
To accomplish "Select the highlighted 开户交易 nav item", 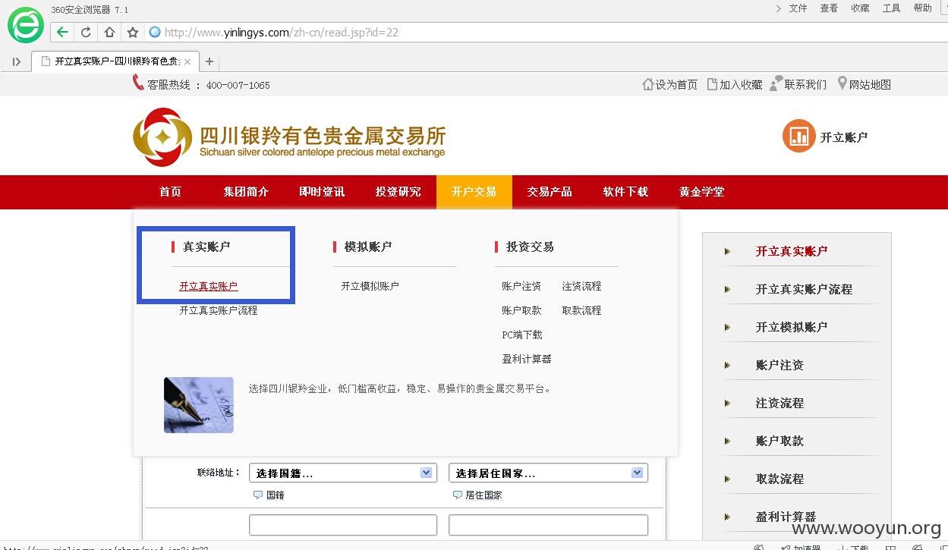I will coord(474,192).
